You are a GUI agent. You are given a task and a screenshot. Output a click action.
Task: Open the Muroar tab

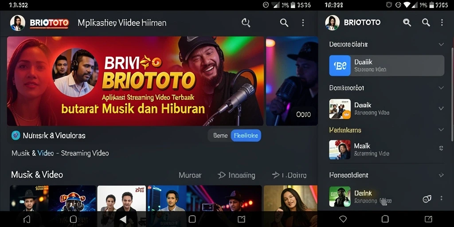click(190, 175)
